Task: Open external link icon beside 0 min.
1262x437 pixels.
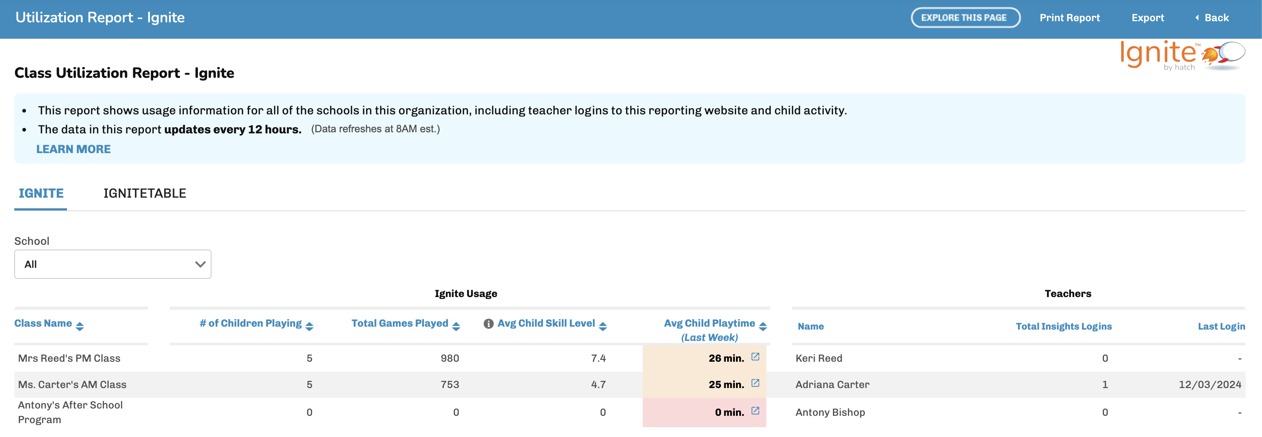Action: point(755,411)
